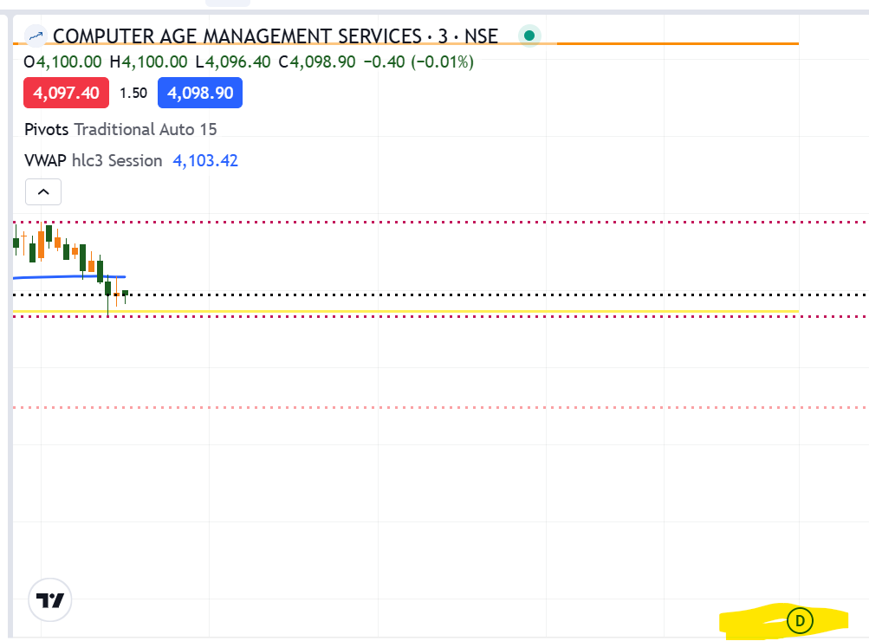This screenshot has height=641, width=869.
Task: Collapse the indicator legend with the chevron
Action: tap(43, 191)
